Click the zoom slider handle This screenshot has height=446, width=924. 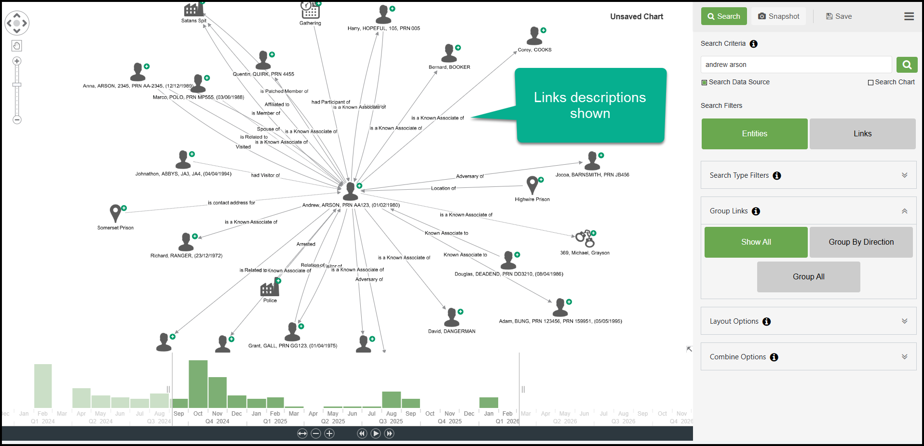pyautogui.click(x=17, y=85)
